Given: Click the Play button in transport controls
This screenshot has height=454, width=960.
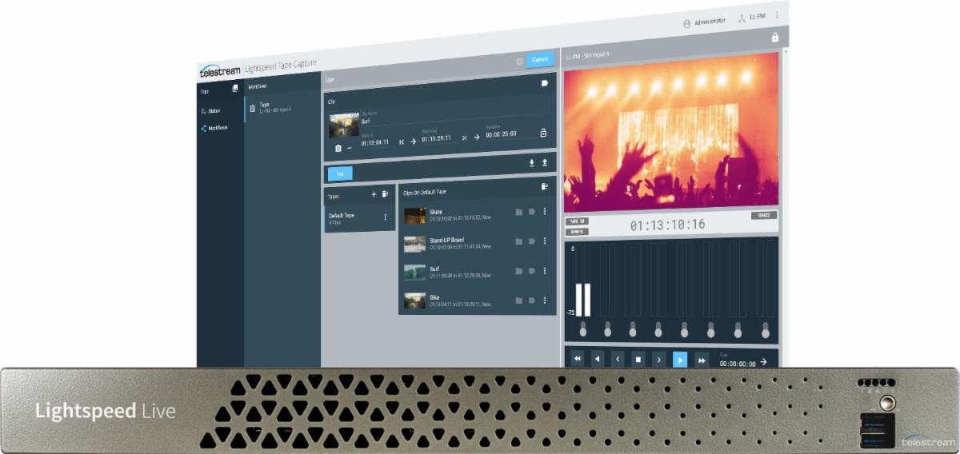Looking at the screenshot, I should click(x=680, y=360).
